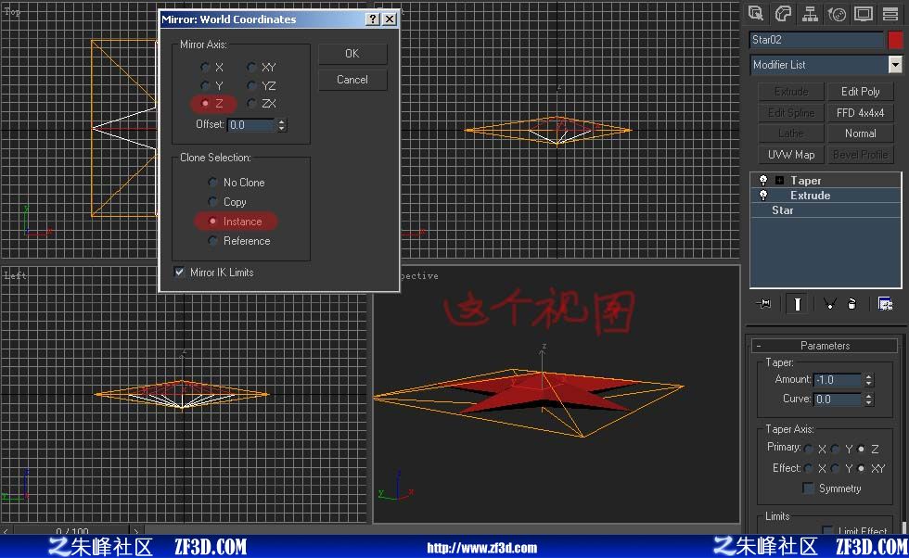Image resolution: width=909 pixels, height=558 pixels.
Task: Click the Star02 object name field
Action: tap(816, 40)
